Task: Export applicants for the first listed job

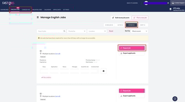Action: click(132, 53)
